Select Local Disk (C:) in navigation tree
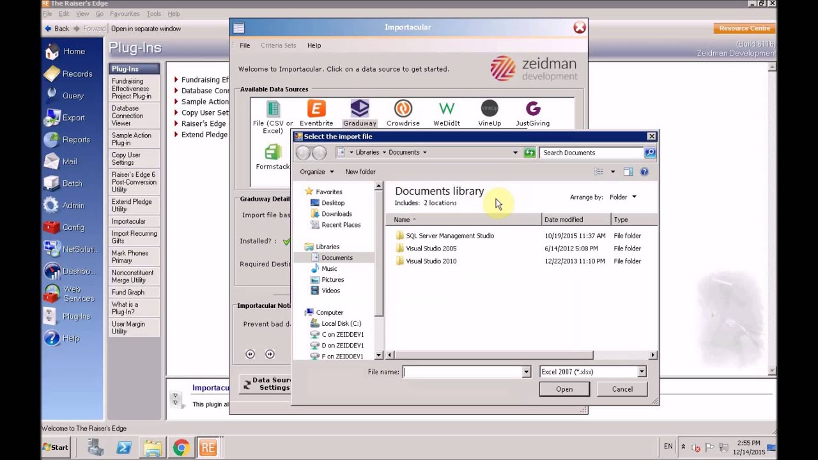Screen dimensions: 818x460 pos(341,323)
